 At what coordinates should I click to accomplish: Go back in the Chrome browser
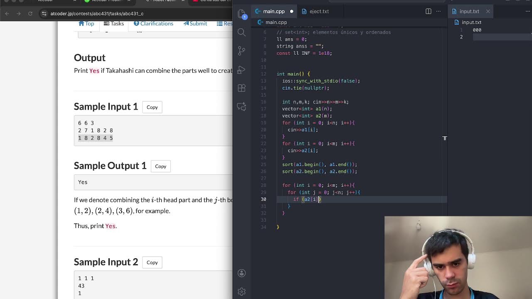point(7,14)
